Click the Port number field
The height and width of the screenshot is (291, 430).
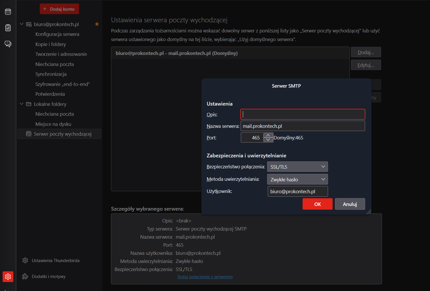pyautogui.click(x=252, y=138)
